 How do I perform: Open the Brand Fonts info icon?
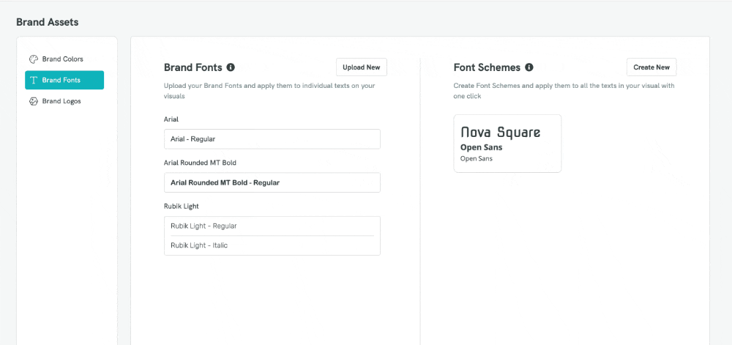tap(230, 67)
